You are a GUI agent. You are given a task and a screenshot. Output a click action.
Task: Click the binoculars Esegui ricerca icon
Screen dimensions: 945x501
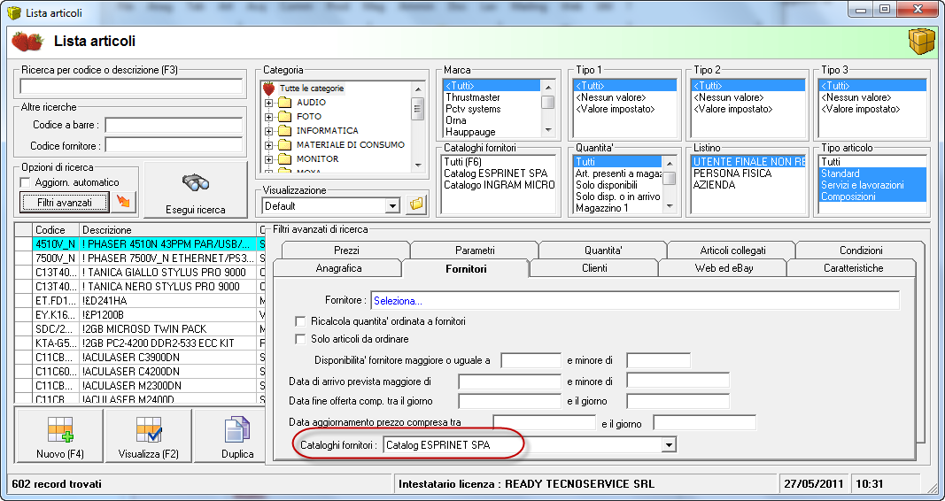click(195, 184)
